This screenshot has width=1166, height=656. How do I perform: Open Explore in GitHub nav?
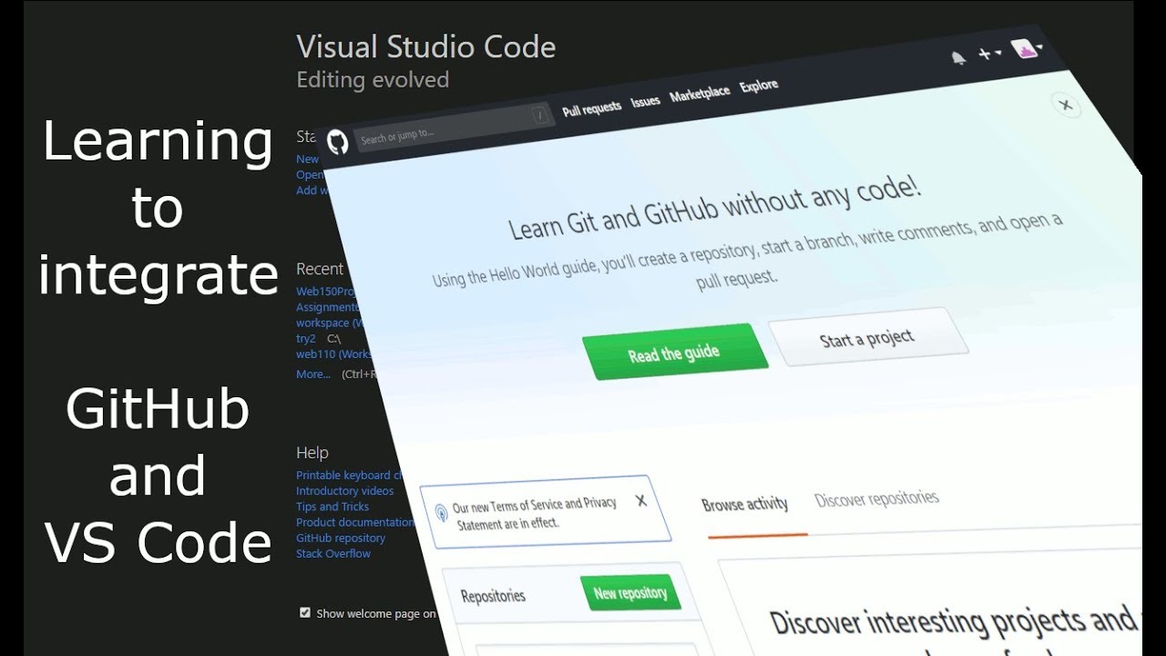pyautogui.click(x=759, y=87)
